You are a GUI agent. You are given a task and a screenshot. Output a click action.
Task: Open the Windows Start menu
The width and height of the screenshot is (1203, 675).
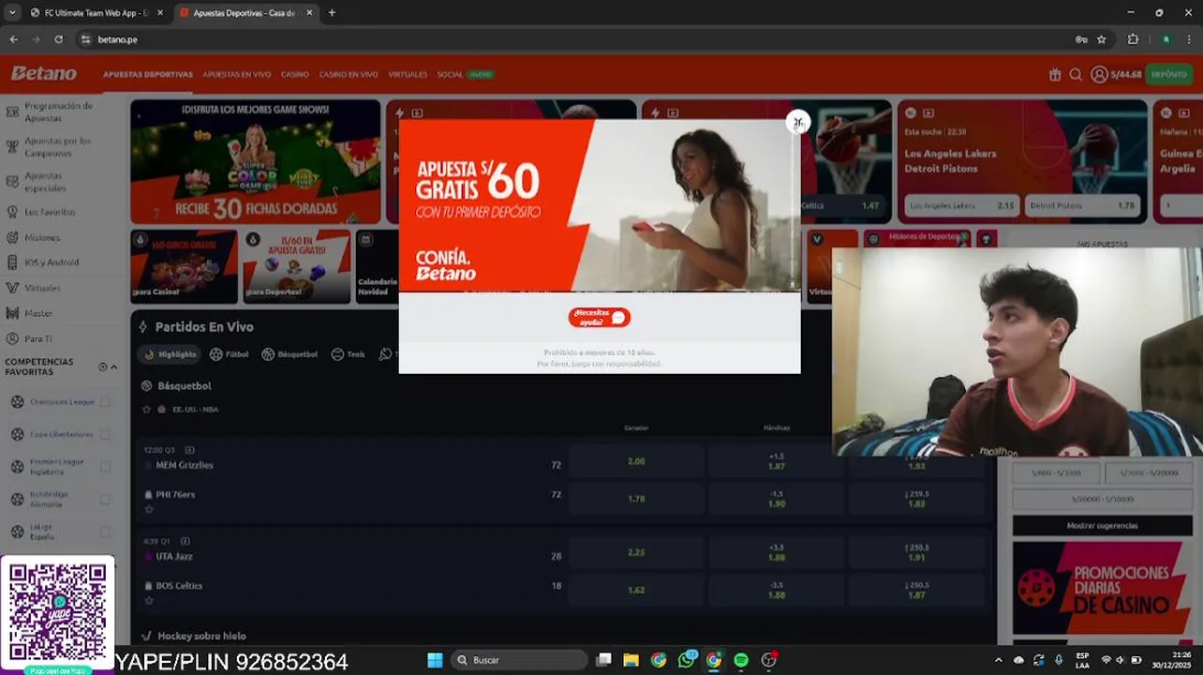pyautogui.click(x=435, y=660)
